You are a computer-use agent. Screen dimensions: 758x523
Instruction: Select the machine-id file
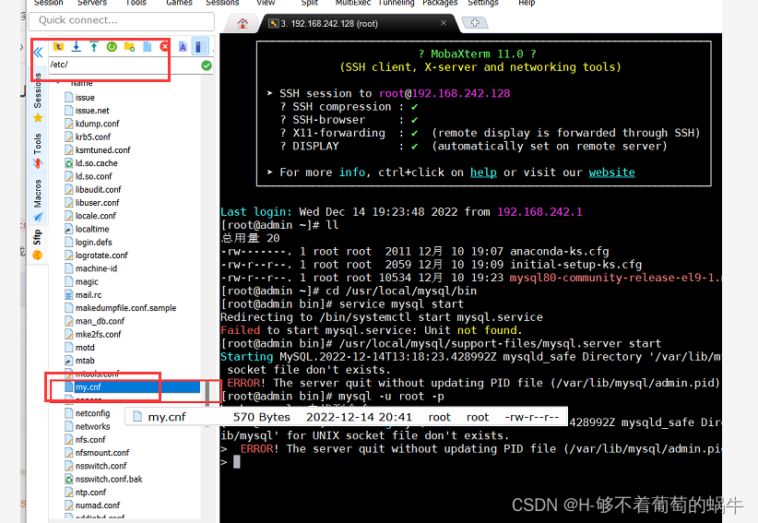96,268
